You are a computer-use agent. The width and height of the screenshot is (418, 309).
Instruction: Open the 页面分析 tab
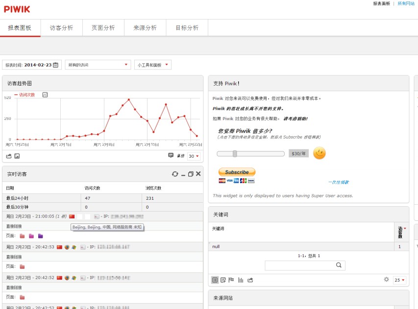[103, 28]
